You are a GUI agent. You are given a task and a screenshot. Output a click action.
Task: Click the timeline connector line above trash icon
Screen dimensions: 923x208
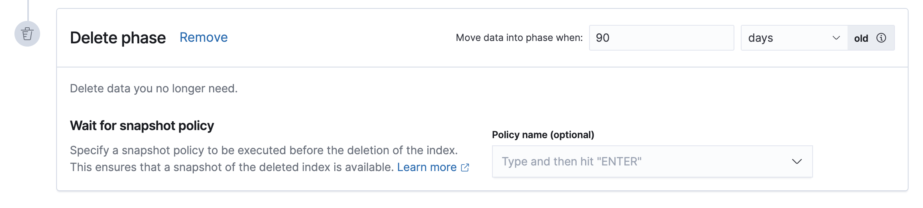coord(28,10)
